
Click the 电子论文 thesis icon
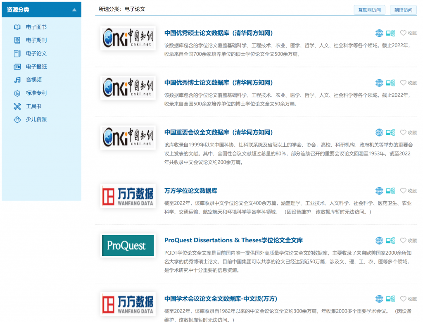(17, 53)
